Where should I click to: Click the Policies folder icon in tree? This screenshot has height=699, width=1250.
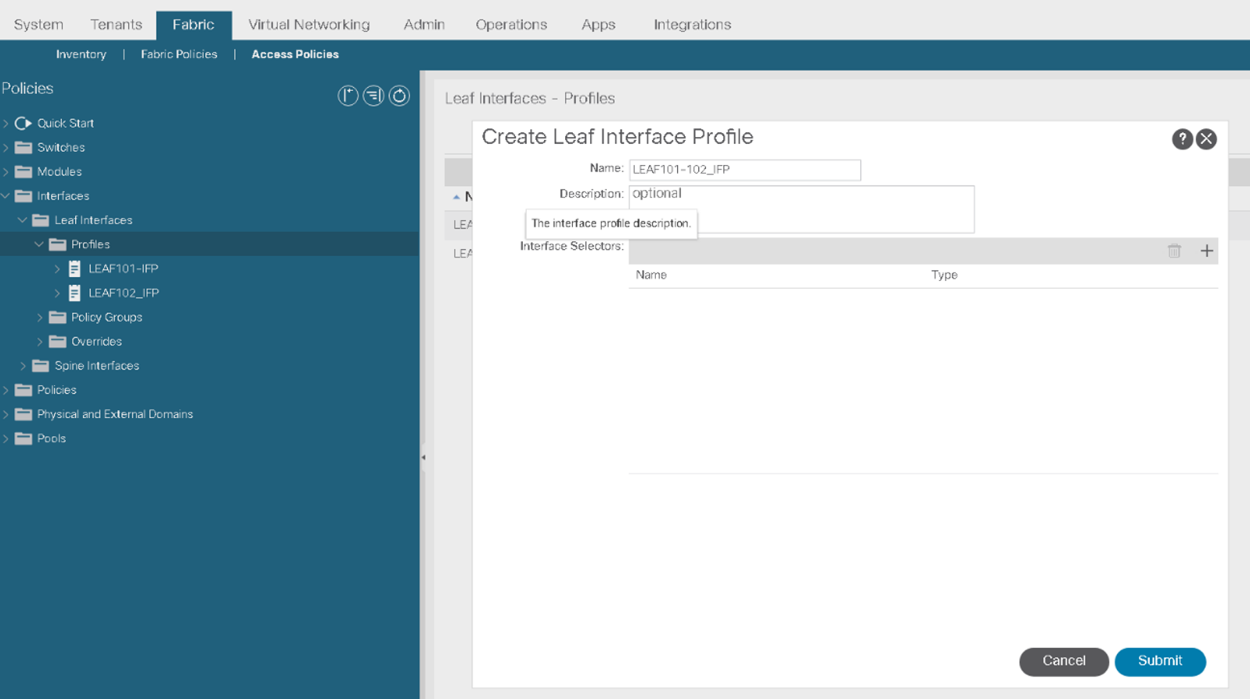(x=23, y=390)
